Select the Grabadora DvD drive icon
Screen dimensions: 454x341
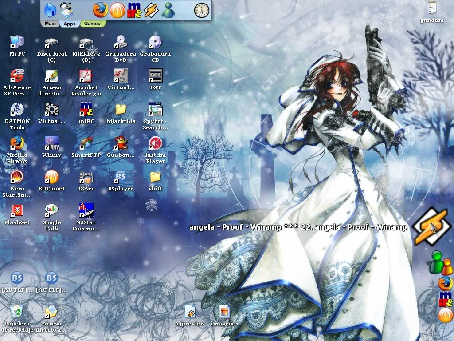click(x=121, y=49)
